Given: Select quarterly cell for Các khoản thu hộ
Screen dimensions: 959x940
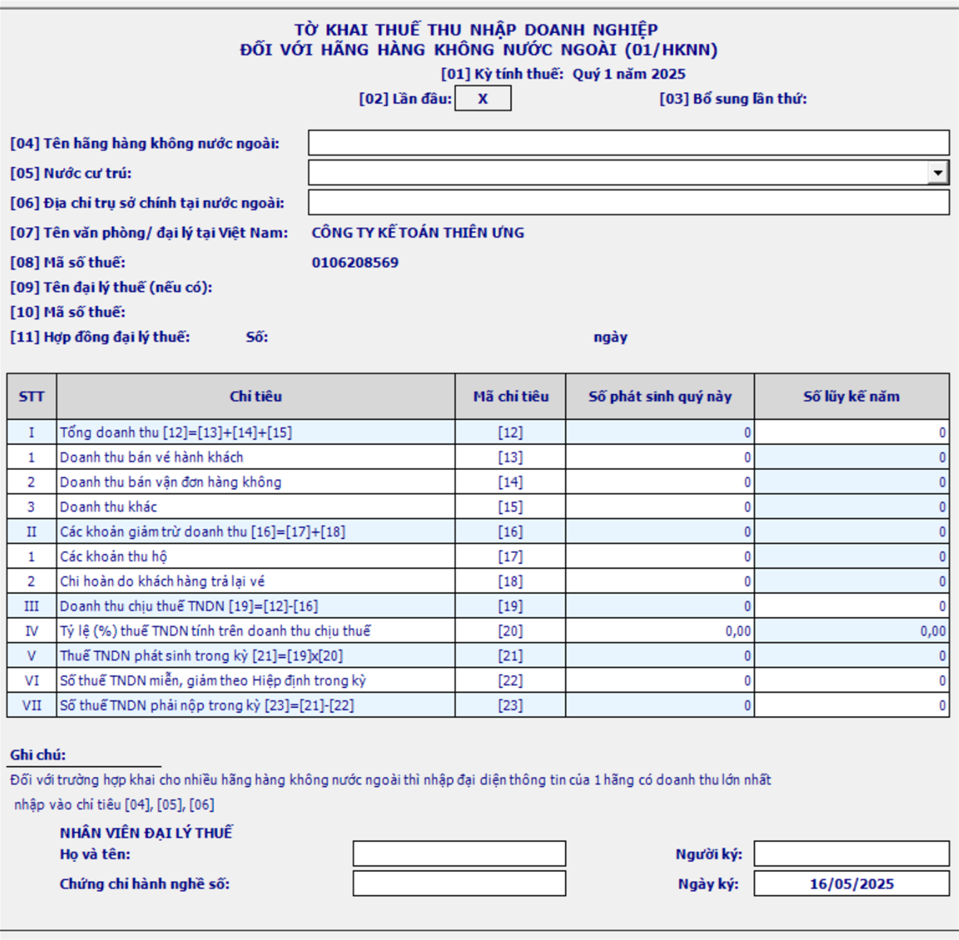Looking at the screenshot, I should 659,556.
